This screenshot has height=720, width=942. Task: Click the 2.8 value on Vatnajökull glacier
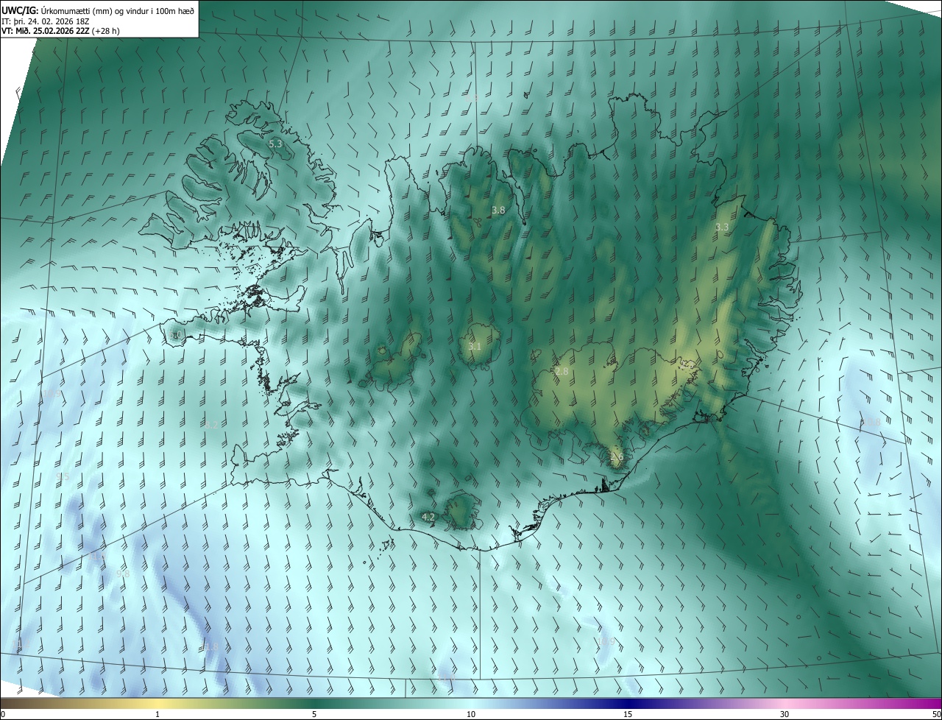tap(562, 372)
